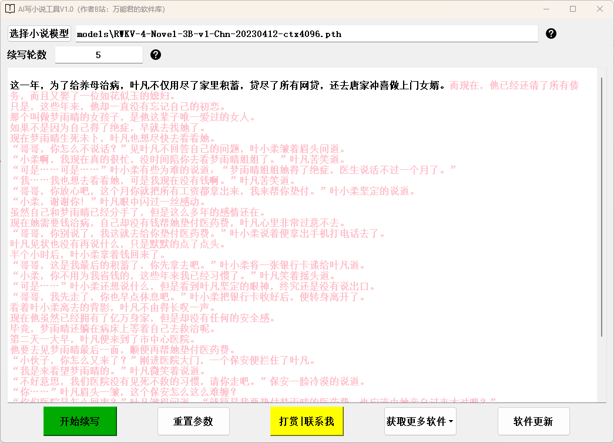
Task: Click the help icon next to 续写轮数
Action: pyautogui.click(x=156, y=55)
